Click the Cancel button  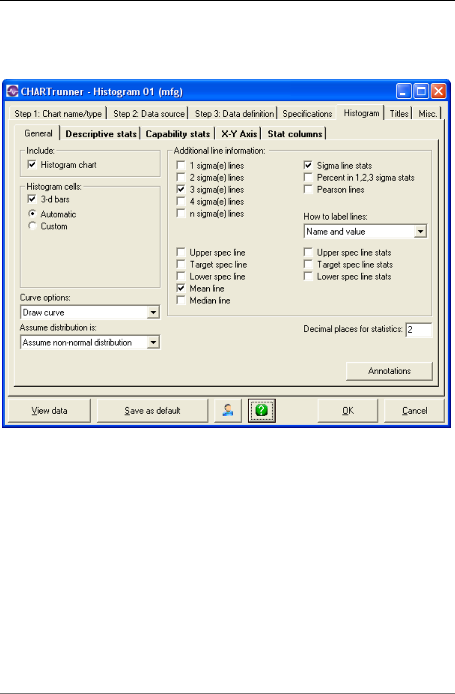pyautogui.click(x=415, y=411)
